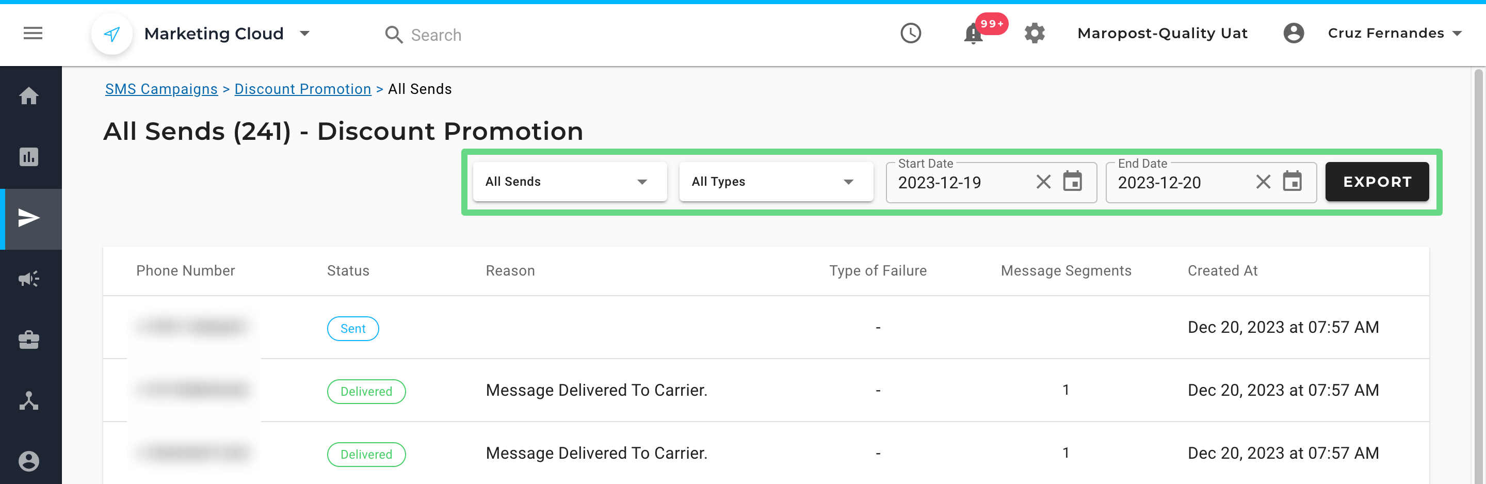Open the reports chart sidebar icon
This screenshot has width=1486, height=484.
click(x=29, y=157)
